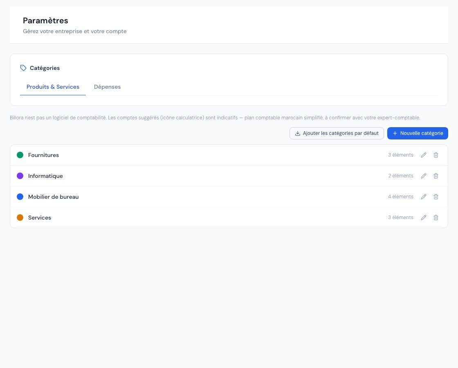This screenshot has width=458, height=368.
Task: Create a Nouvelle catégorie
Action: [x=418, y=133]
